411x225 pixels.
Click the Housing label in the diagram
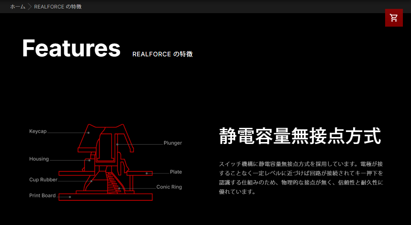pyautogui.click(x=39, y=159)
